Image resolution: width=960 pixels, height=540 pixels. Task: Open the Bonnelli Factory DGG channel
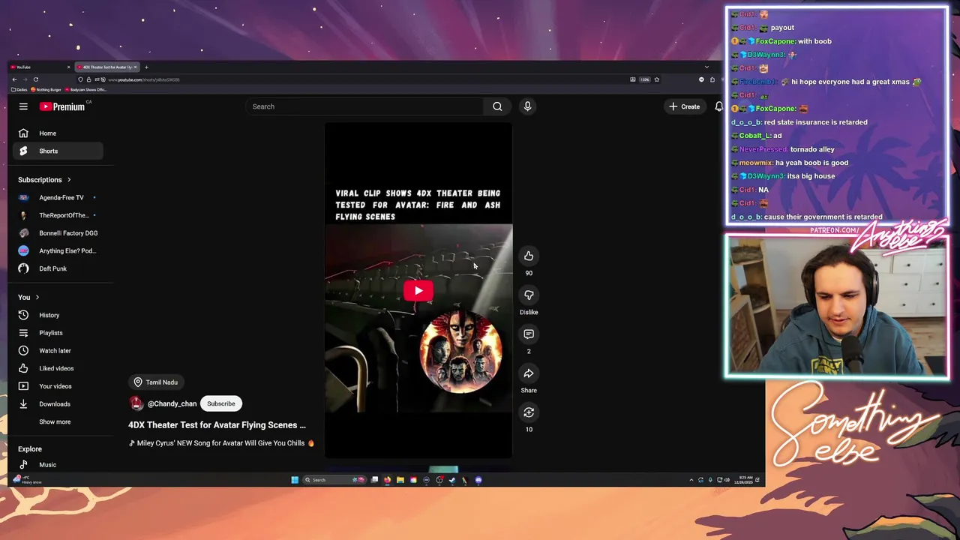(x=58, y=233)
